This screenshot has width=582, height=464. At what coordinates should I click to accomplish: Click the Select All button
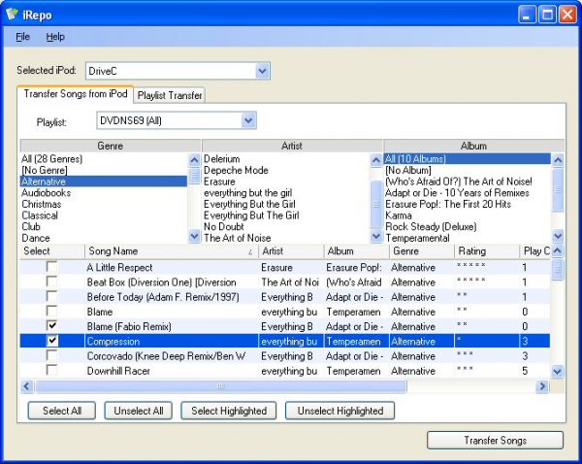(x=61, y=411)
